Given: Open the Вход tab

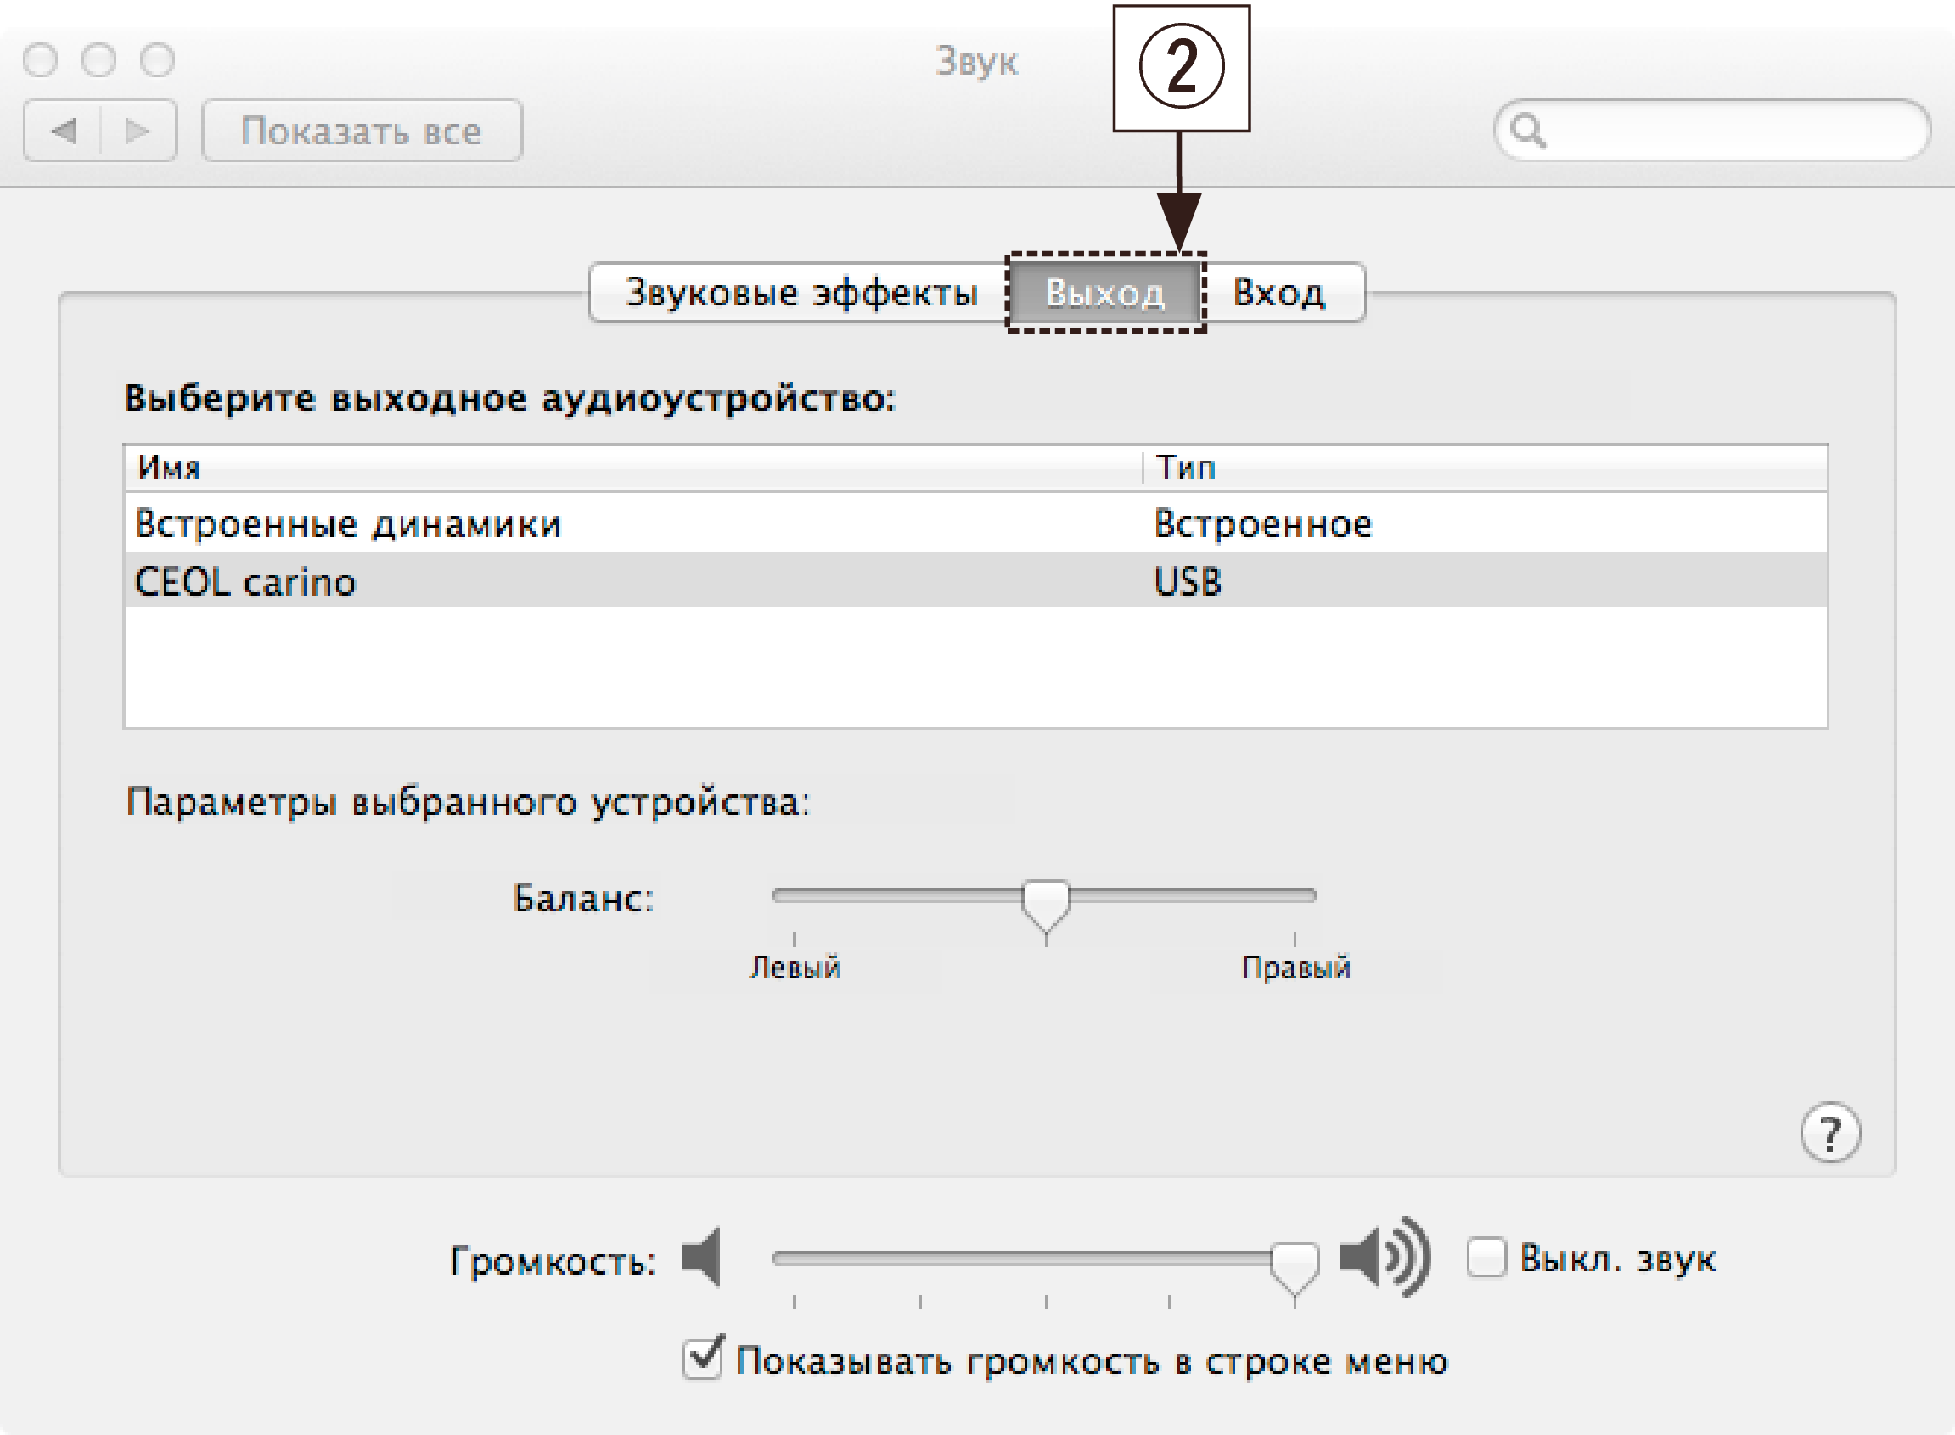Looking at the screenshot, I should (1279, 293).
